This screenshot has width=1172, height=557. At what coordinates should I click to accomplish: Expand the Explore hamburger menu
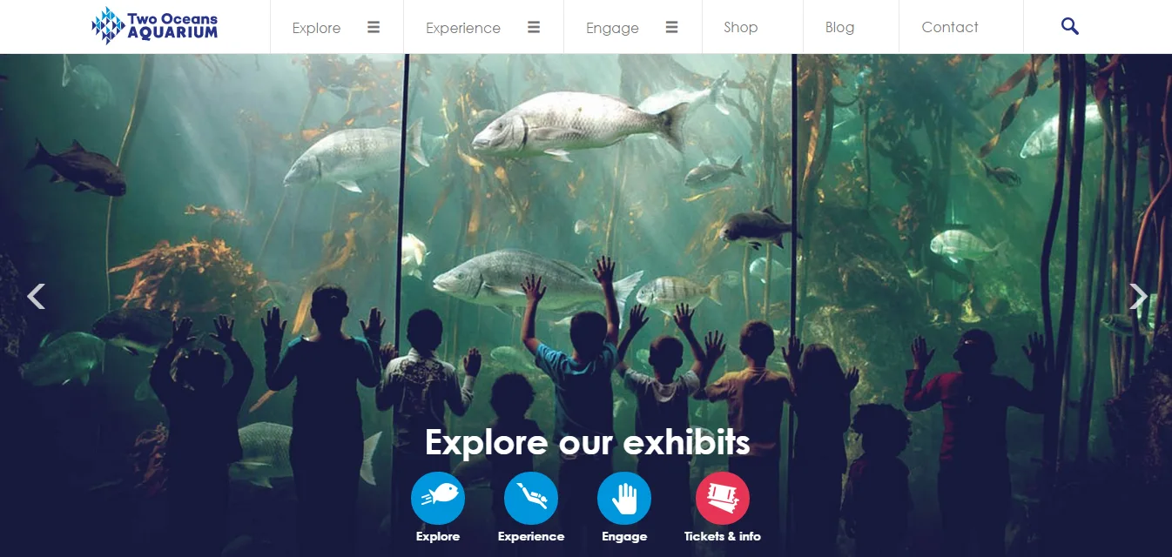(374, 27)
